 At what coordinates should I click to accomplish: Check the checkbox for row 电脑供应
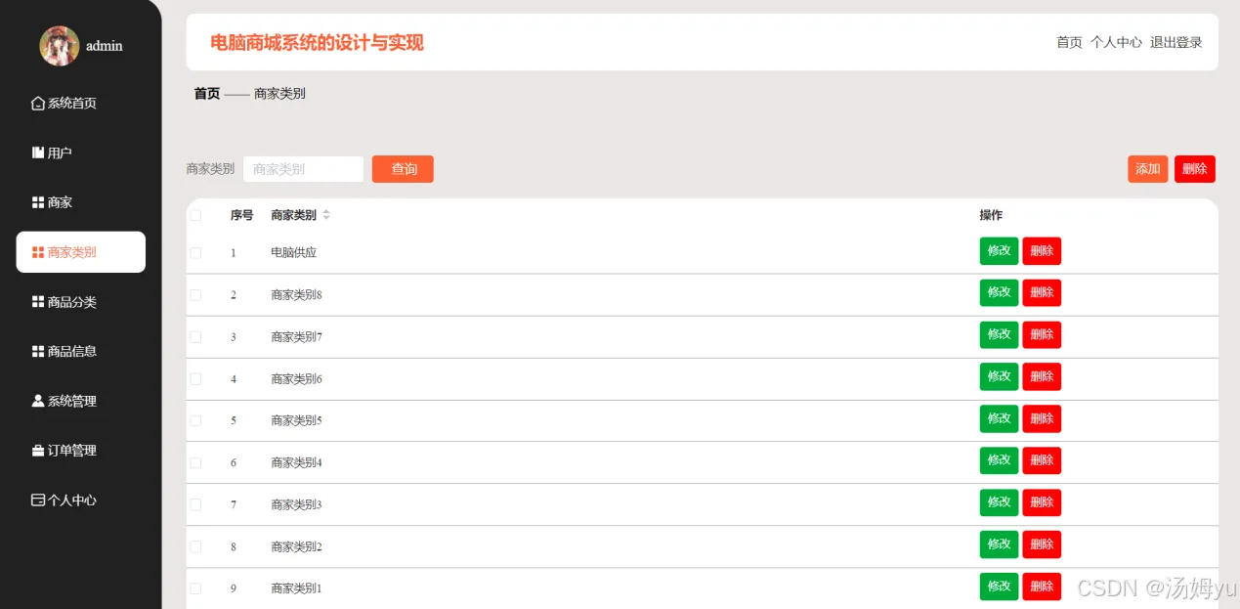coord(195,252)
